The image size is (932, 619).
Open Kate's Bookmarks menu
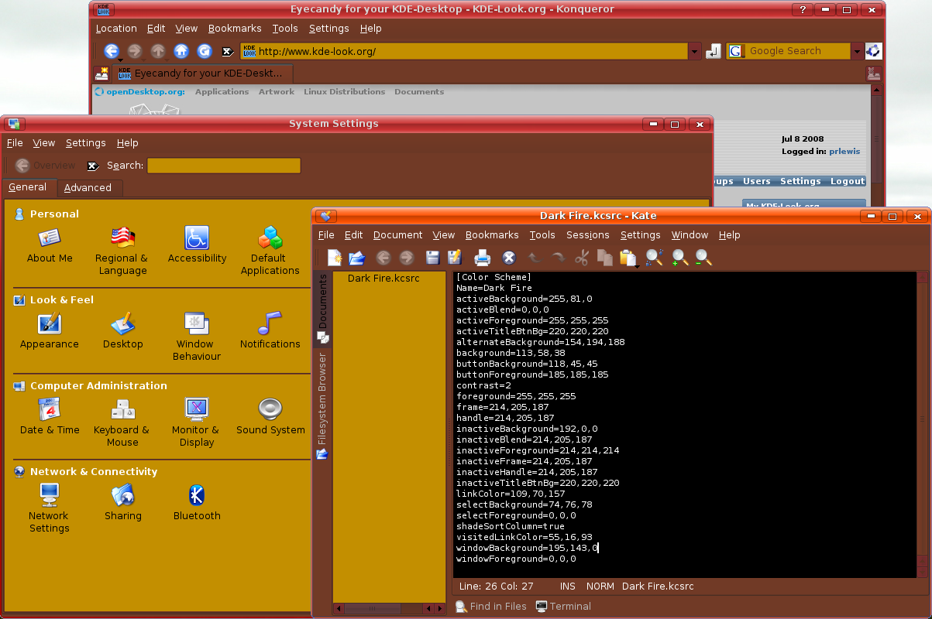click(492, 234)
